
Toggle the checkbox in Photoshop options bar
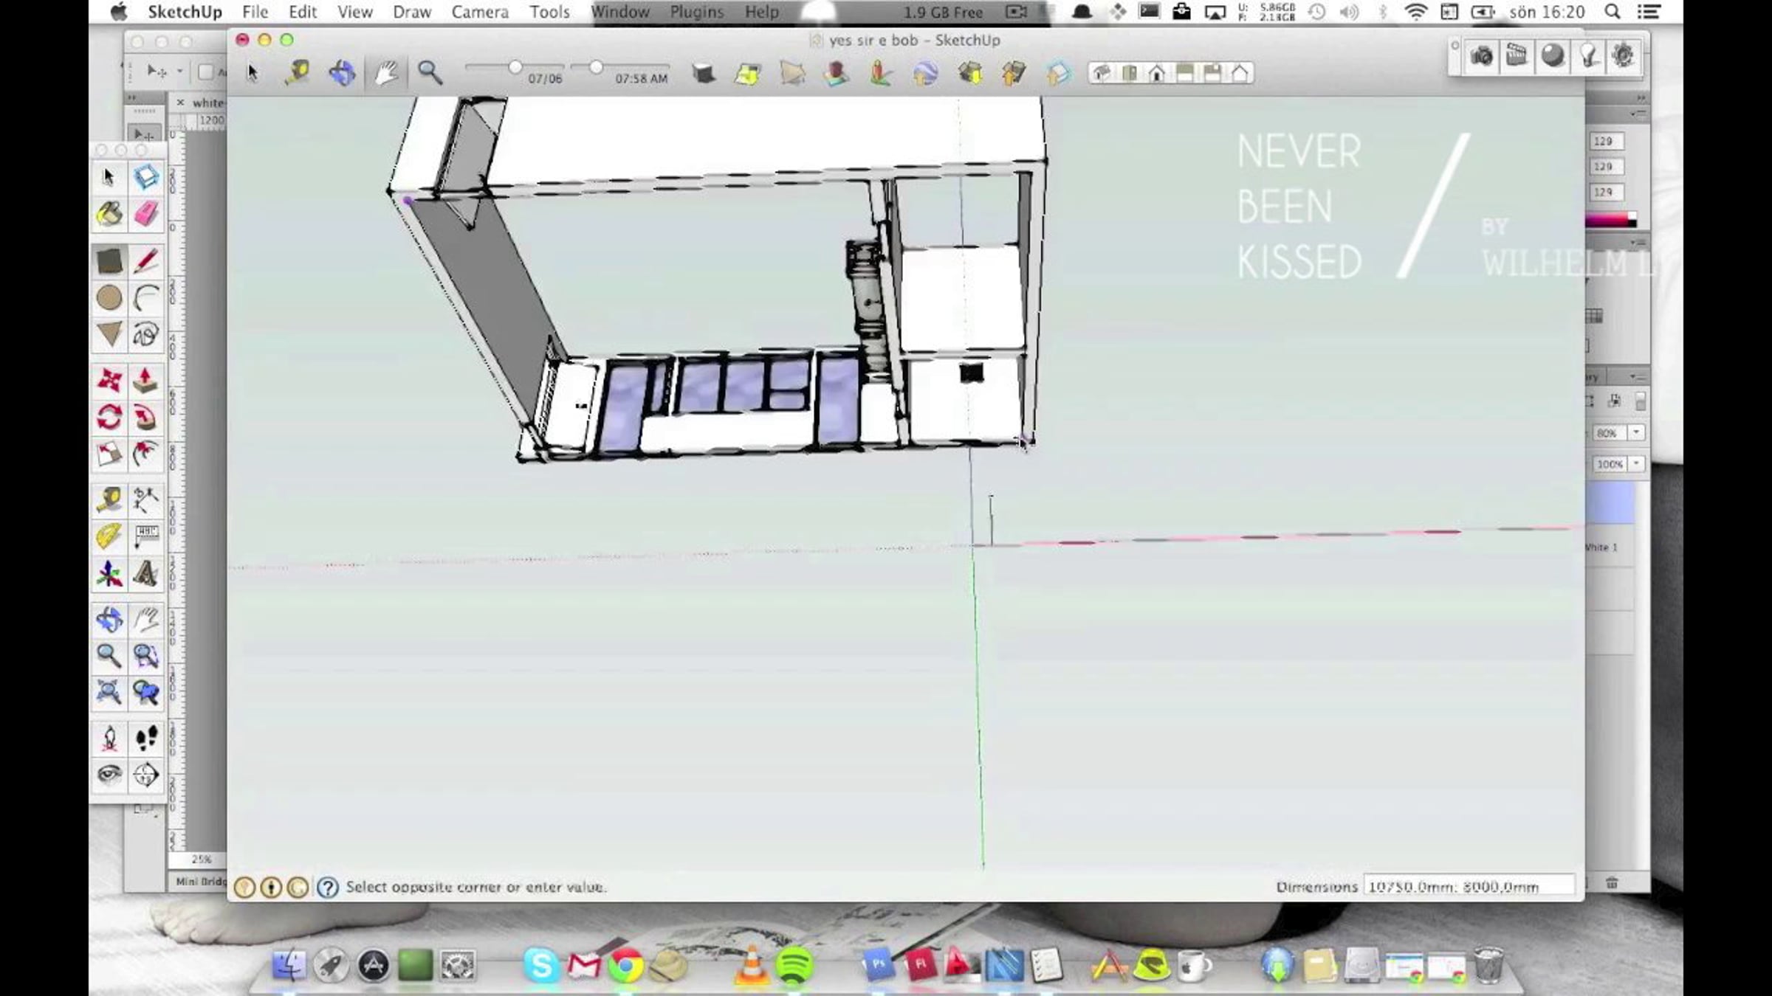tap(206, 72)
